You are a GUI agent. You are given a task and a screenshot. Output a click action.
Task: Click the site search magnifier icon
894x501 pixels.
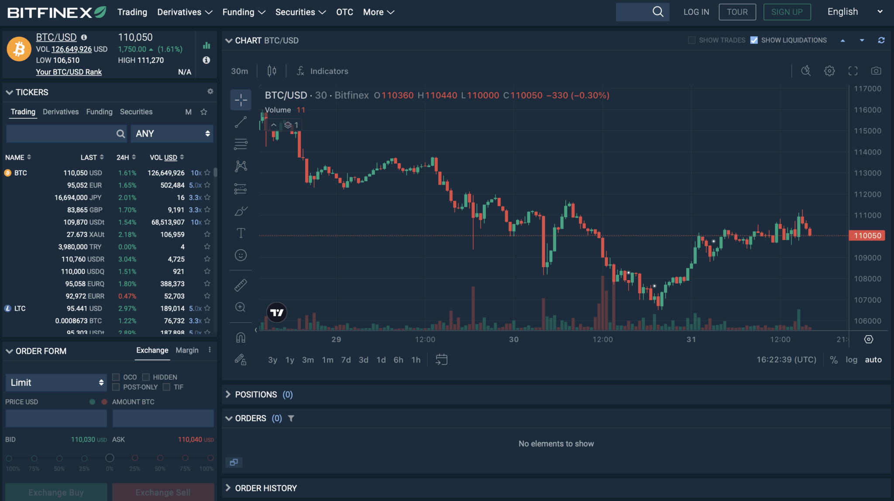pos(658,12)
